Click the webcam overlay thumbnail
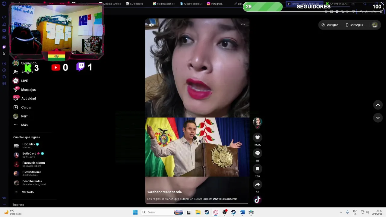 (56, 30)
